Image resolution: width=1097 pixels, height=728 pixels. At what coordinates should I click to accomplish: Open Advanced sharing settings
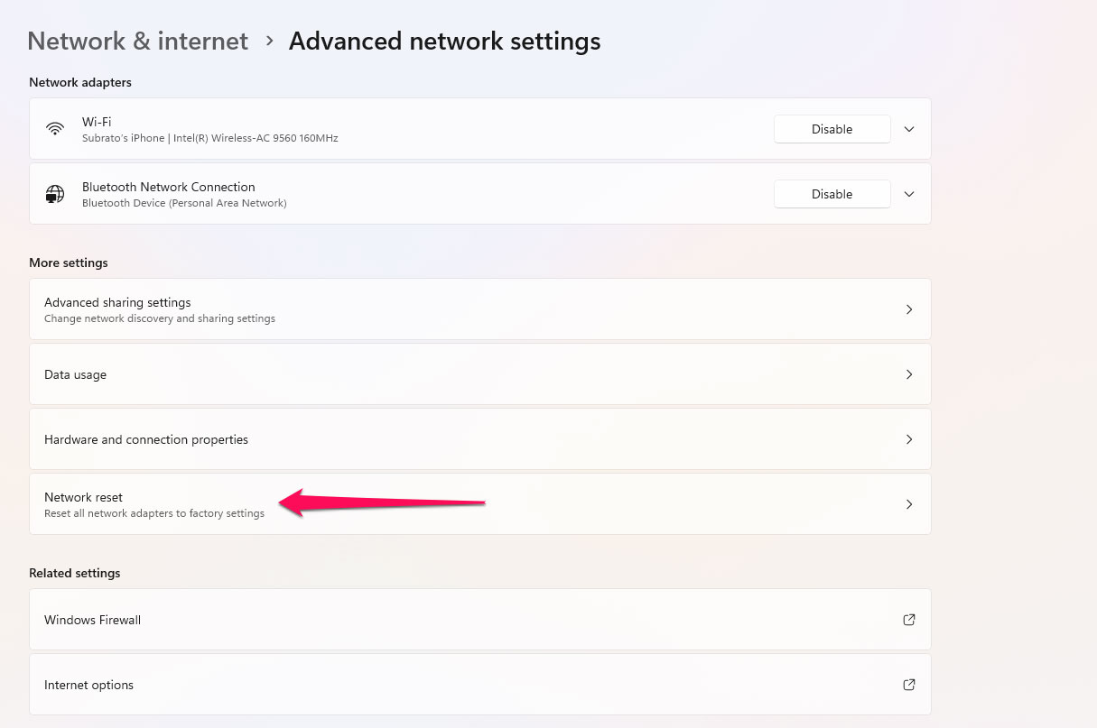[451, 309]
